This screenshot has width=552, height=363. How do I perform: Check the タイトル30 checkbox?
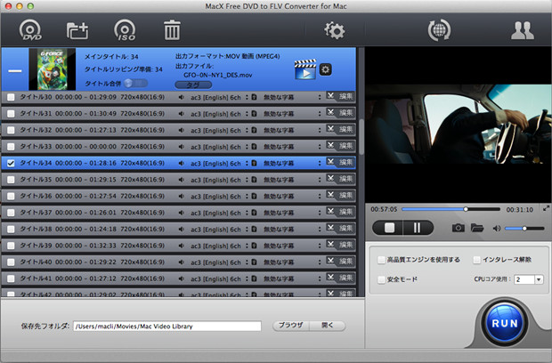pos(11,97)
